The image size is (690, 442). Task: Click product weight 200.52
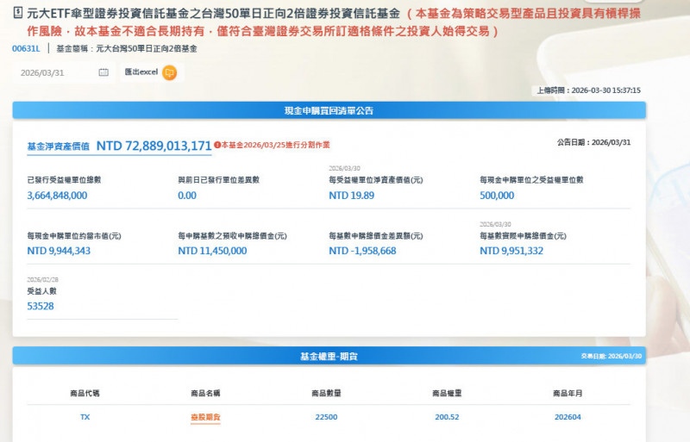[447, 417]
